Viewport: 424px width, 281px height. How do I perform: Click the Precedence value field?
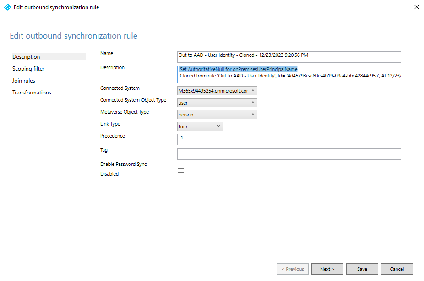point(188,139)
